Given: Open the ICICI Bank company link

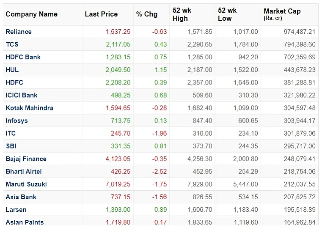Looking at the screenshot, I should (22, 95).
